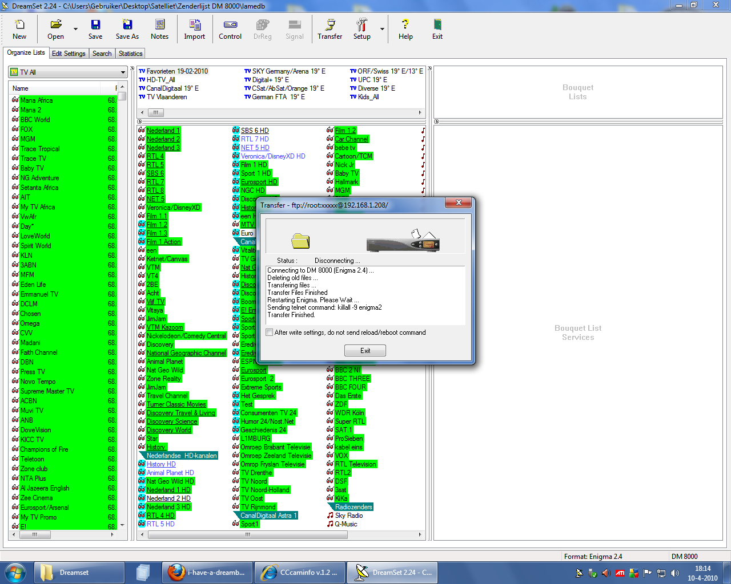Click the DrReg toolbar icon

tap(263, 29)
